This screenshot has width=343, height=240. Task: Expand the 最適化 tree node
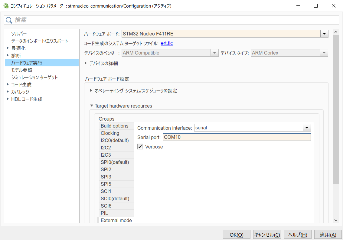pyautogui.click(x=8, y=48)
